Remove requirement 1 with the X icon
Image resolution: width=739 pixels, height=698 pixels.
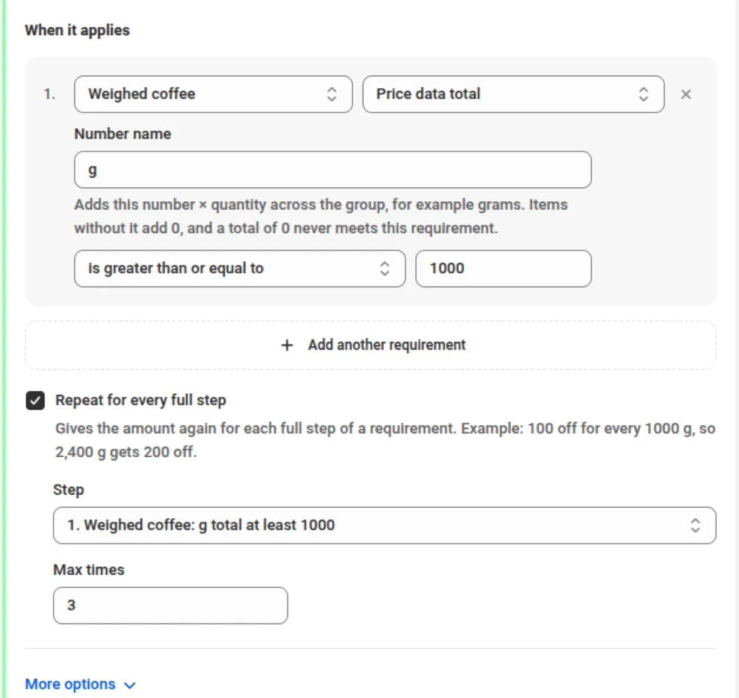(x=685, y=94)
